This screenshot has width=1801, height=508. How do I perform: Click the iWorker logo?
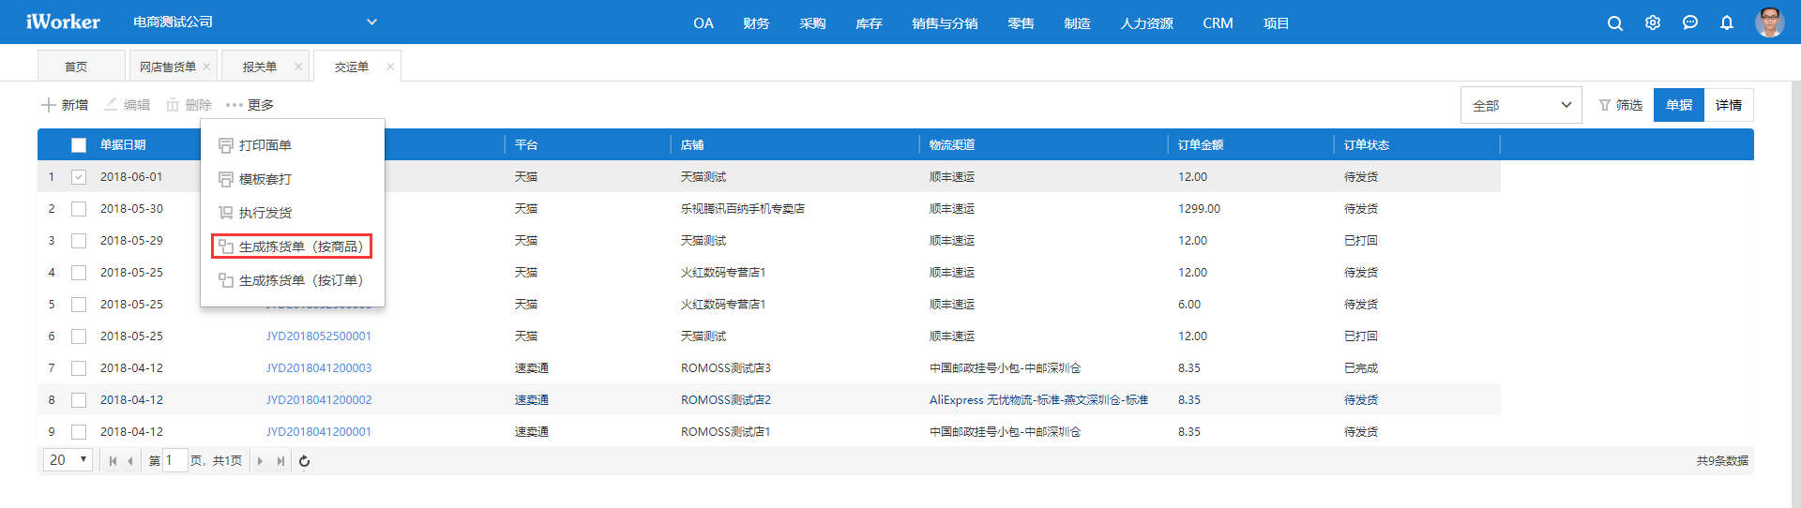[x=63, y=22]
